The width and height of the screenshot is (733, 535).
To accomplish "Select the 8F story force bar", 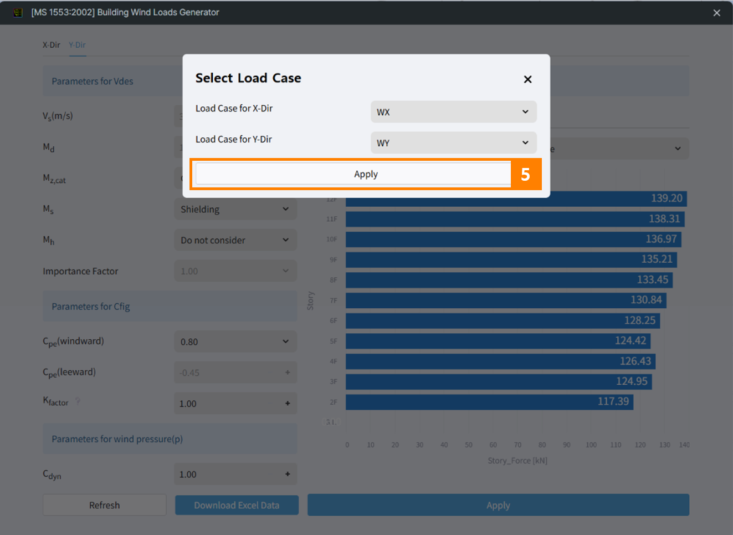I will [x=509, y=280].
